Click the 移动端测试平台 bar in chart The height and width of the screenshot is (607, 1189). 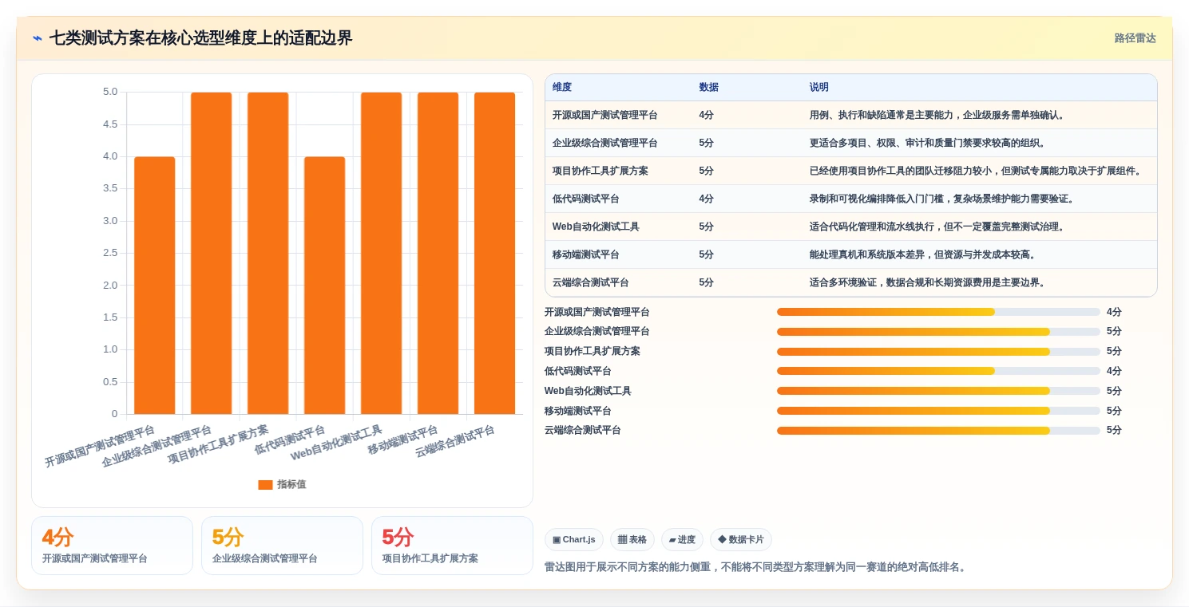[438, 253]
